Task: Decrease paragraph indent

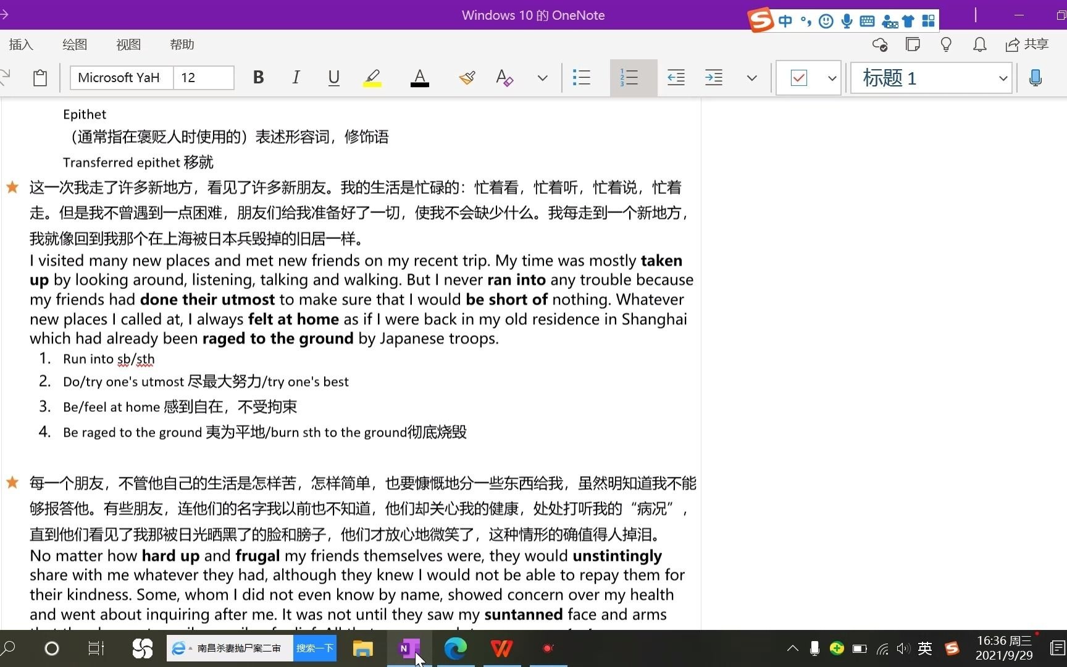Action: (676, 78)
